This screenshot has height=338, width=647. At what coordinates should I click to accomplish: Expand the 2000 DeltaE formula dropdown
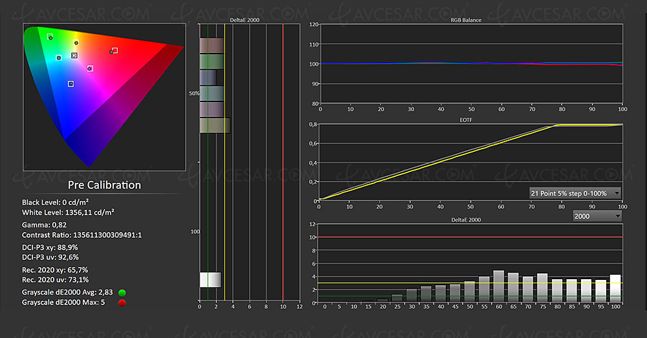point(597,215)
